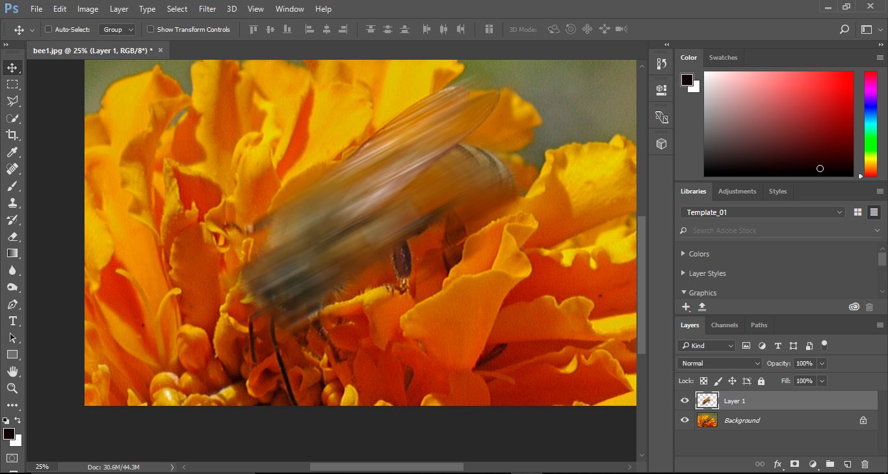
Task: Switch to the Swatches tab
Action: 723,58
